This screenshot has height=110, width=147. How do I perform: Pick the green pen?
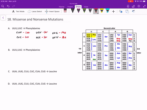click(84, 11)
